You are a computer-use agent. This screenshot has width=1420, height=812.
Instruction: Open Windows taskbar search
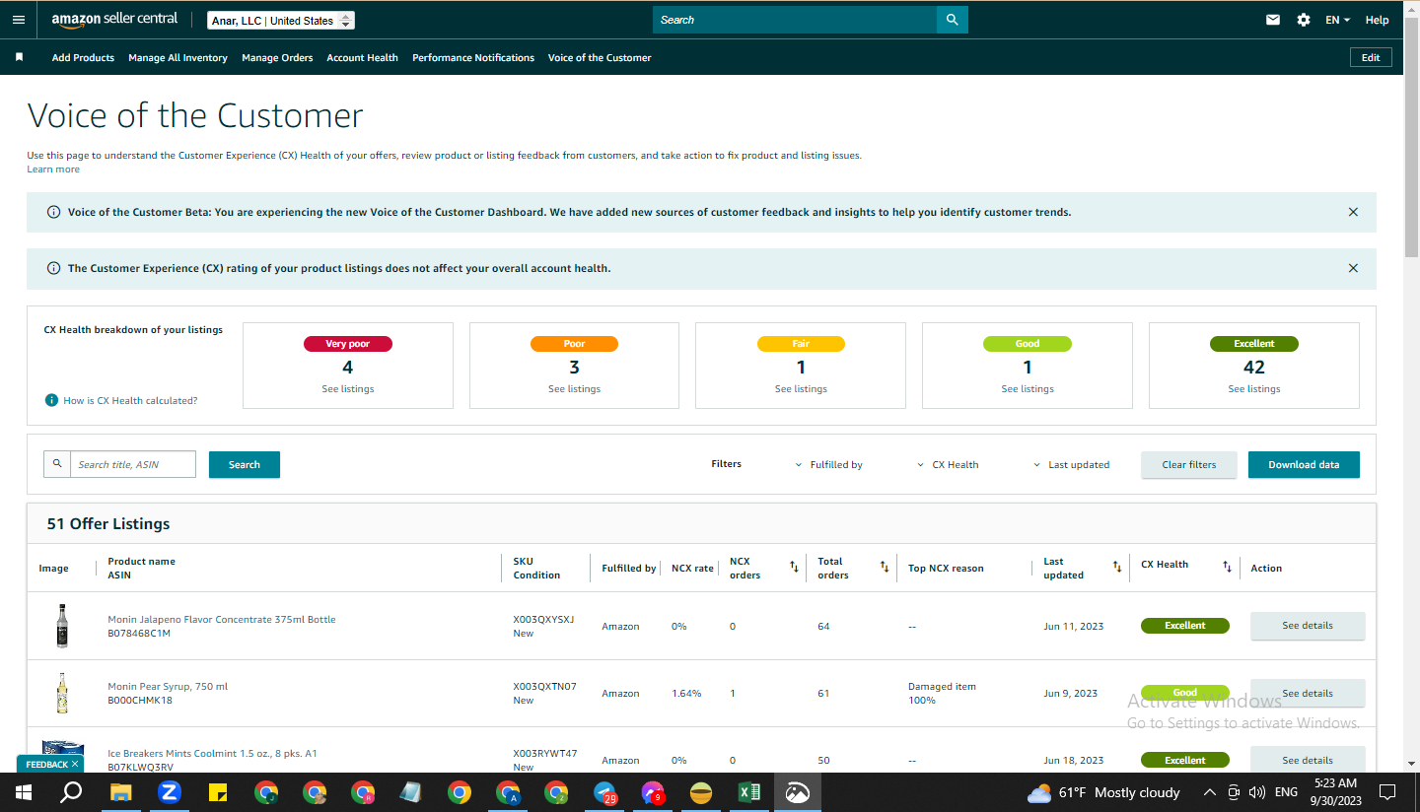pyautogui.click(x=71, y=792)
